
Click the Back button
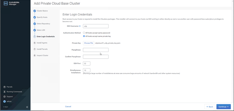[x=210, y=107]
